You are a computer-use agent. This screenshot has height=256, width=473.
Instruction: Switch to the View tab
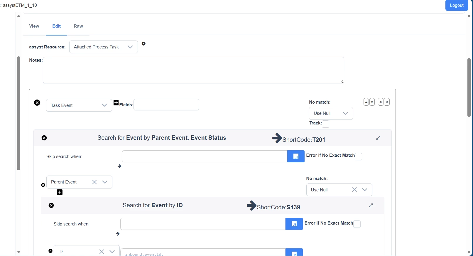(34, 26)
